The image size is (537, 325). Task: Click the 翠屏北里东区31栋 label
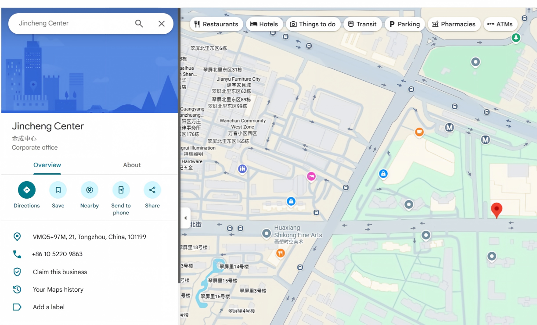click(223, 70)
